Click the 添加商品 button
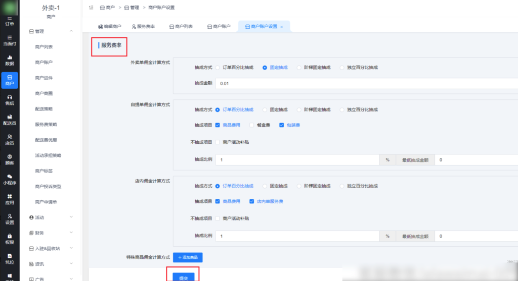The width and height of the screenshot is (518, 281). (188, 257)
